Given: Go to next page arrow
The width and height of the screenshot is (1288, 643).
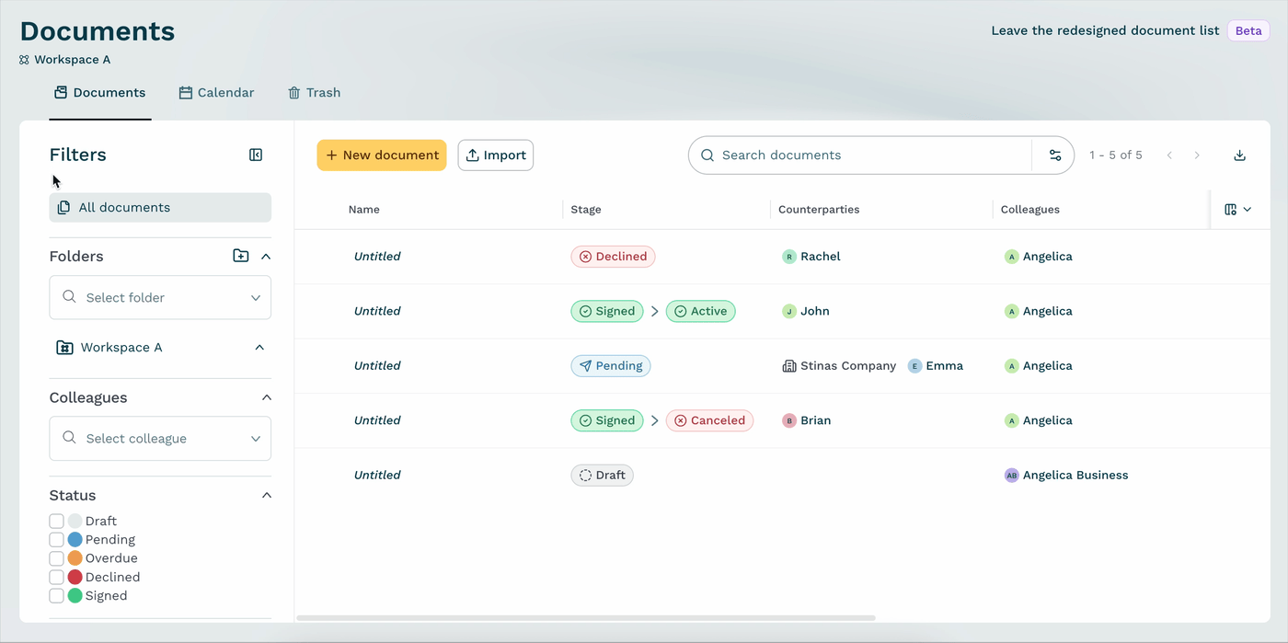Looking at the screenshot, I should pos(1197,155).
